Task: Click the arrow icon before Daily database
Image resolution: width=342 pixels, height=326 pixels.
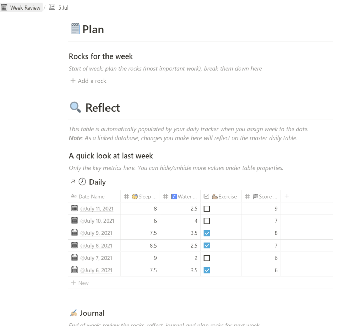Action: (73, 182)
